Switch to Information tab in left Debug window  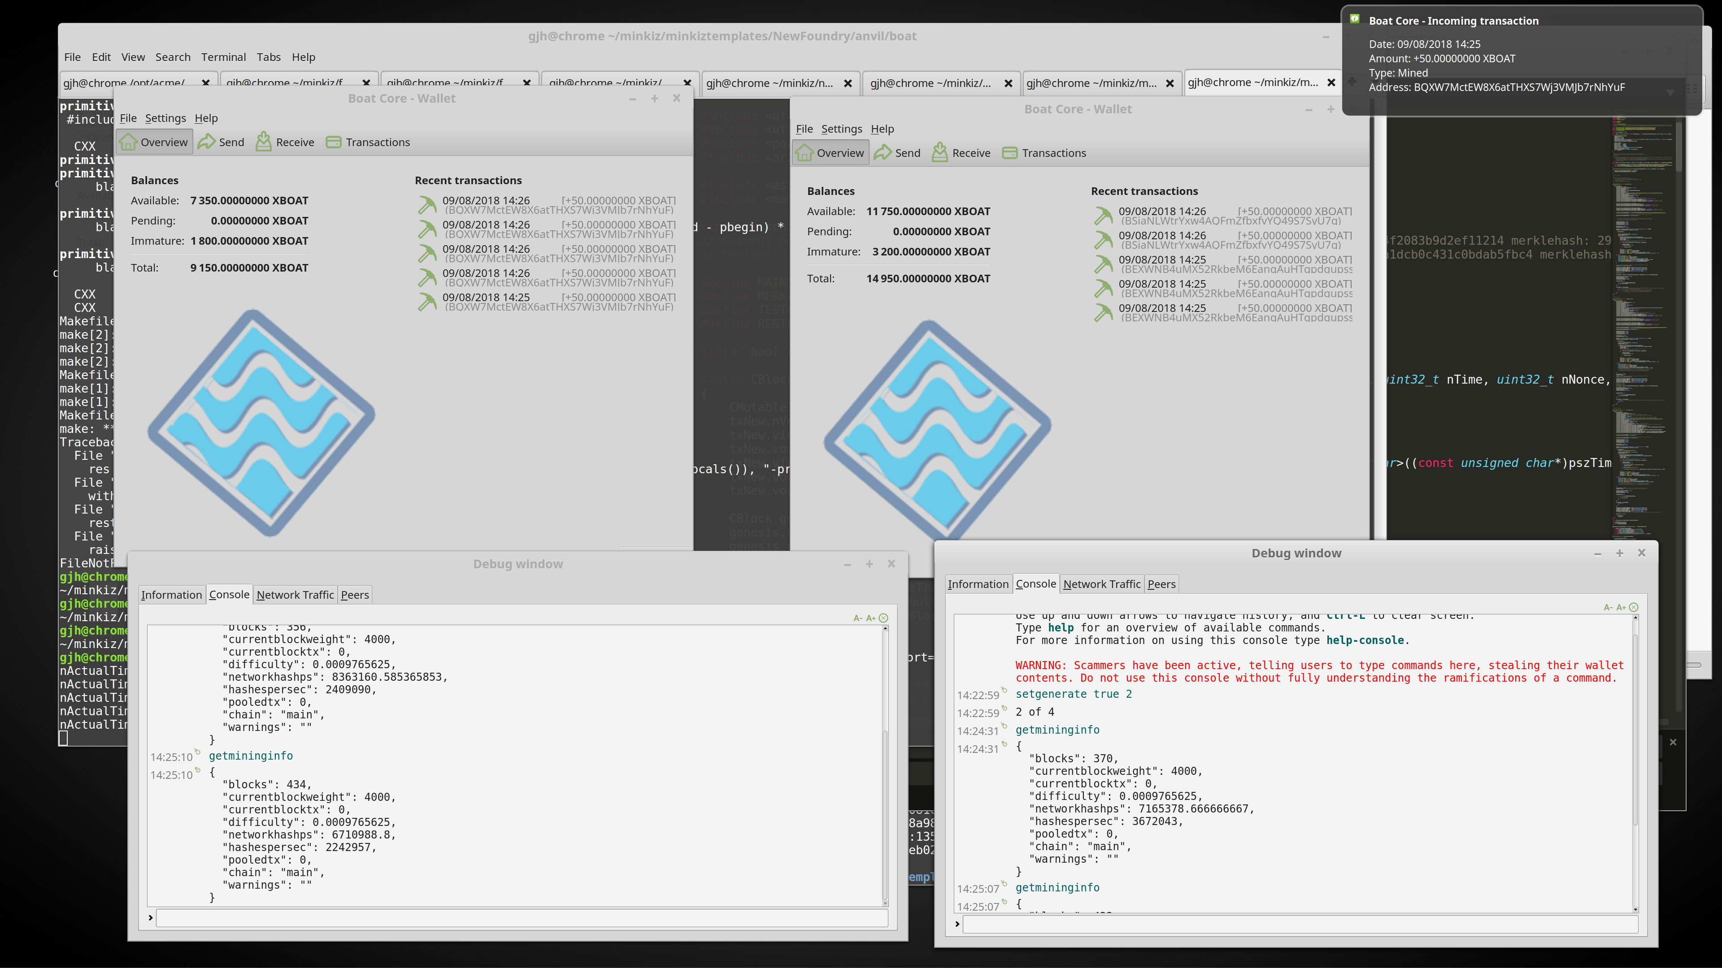171,595
